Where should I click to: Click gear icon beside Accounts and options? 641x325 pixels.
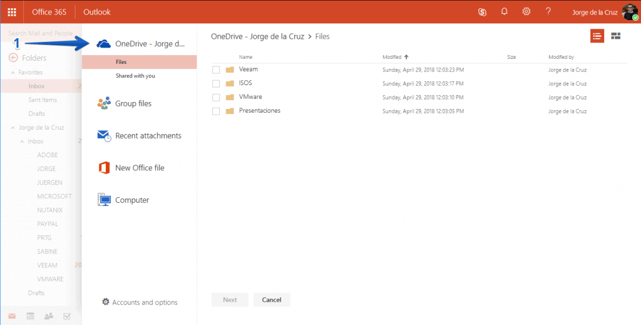point(105,302)
